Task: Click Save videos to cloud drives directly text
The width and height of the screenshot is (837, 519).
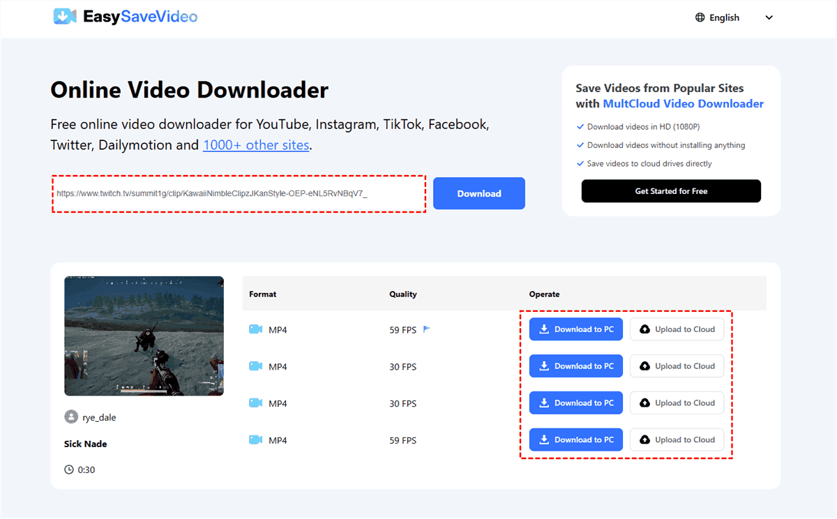Action: tap(649, 163)
